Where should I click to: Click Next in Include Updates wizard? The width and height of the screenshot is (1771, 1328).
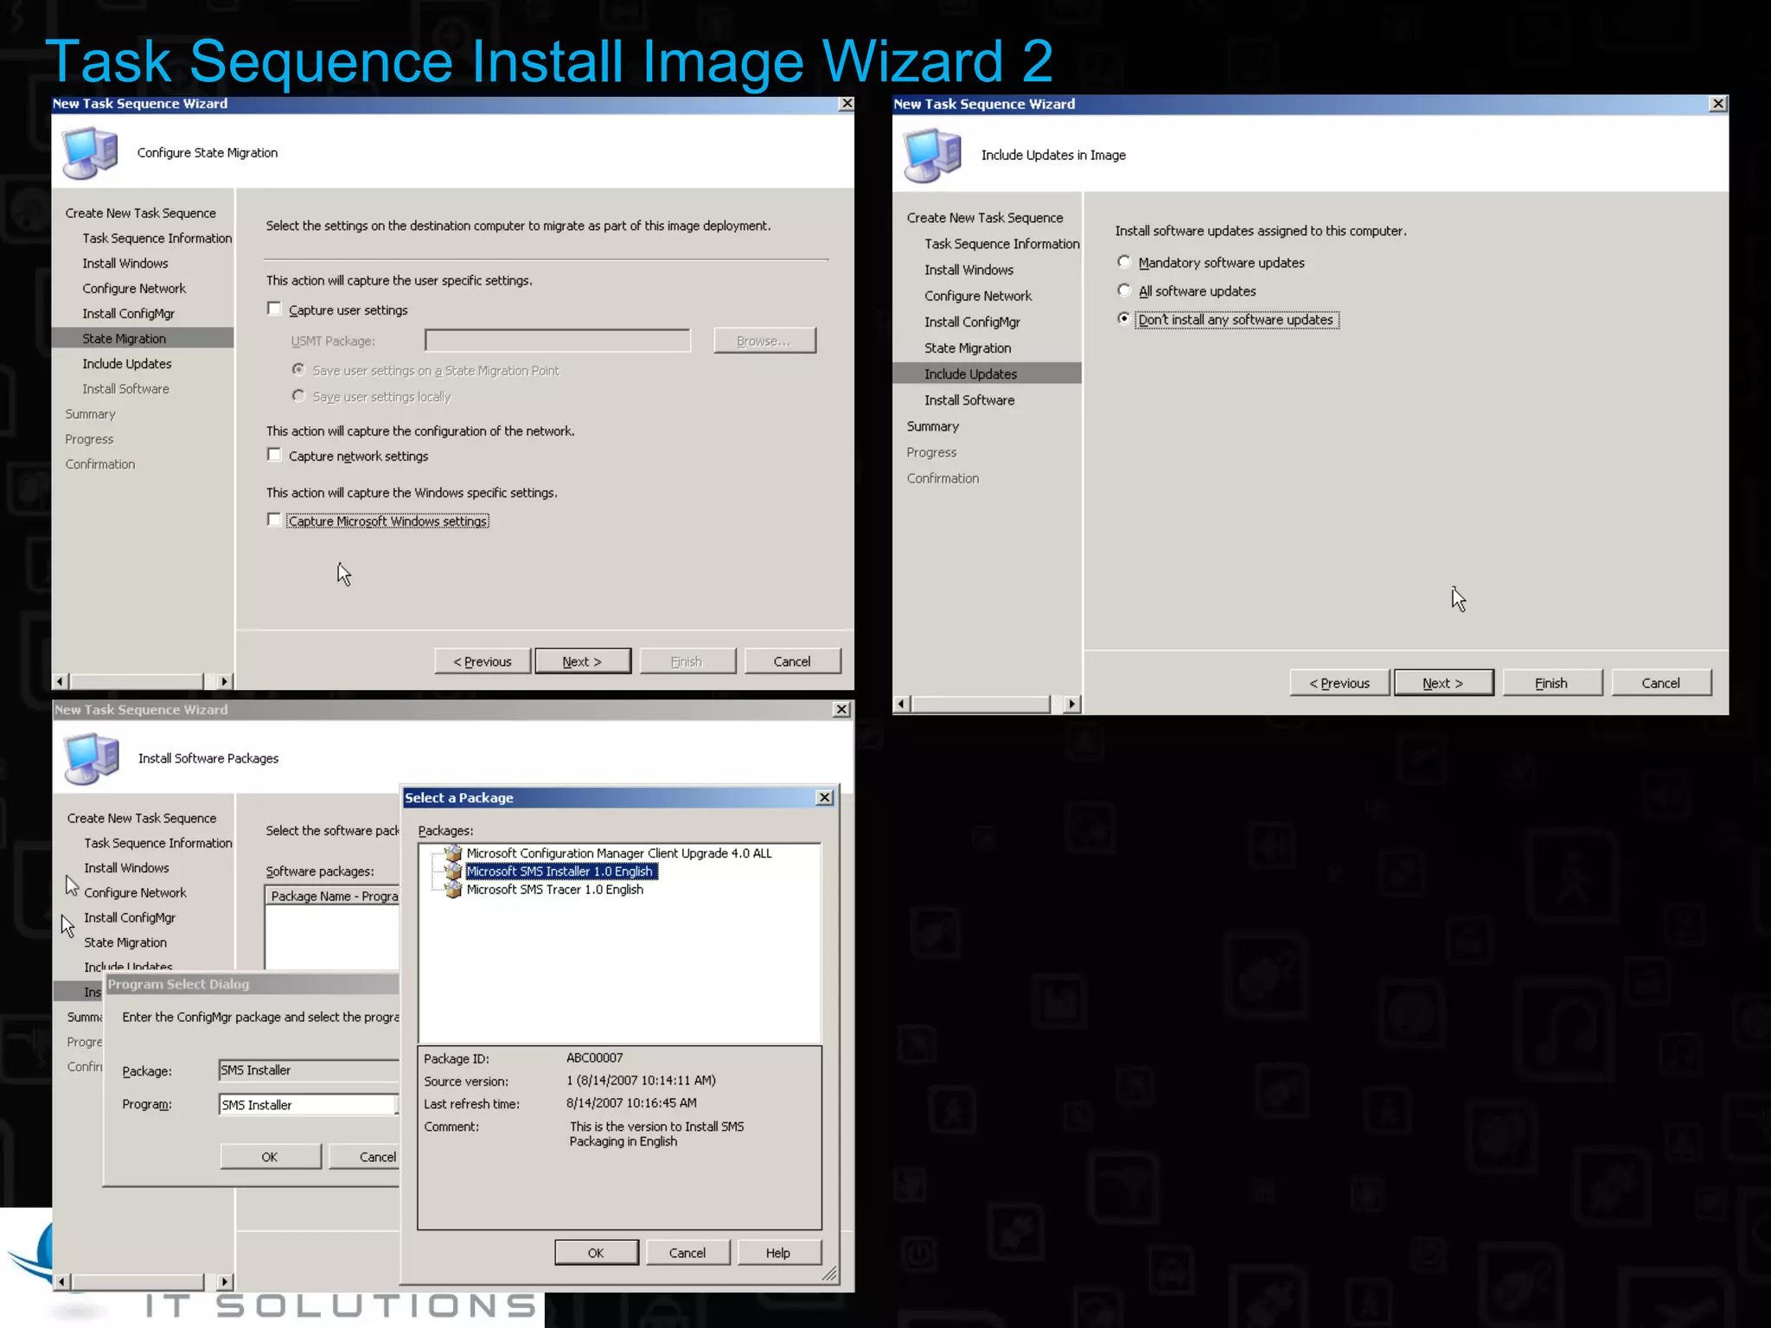click(1443, 683)
